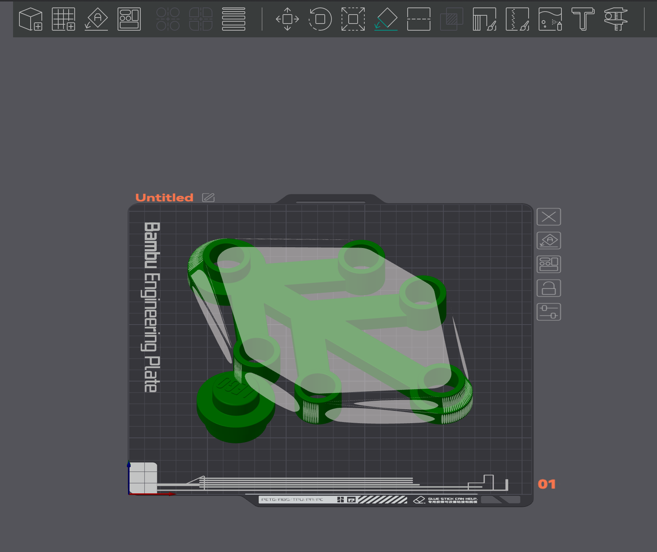Screen dimensions: 657x552
Task: Select the Move tool
Action: [x=287, y=19]
